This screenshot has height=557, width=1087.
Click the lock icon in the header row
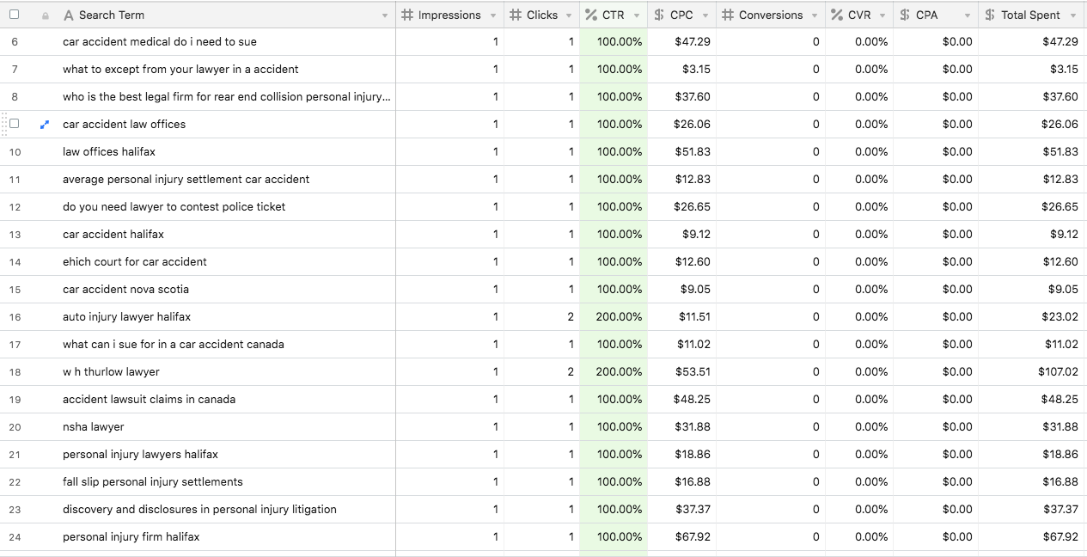45,15
